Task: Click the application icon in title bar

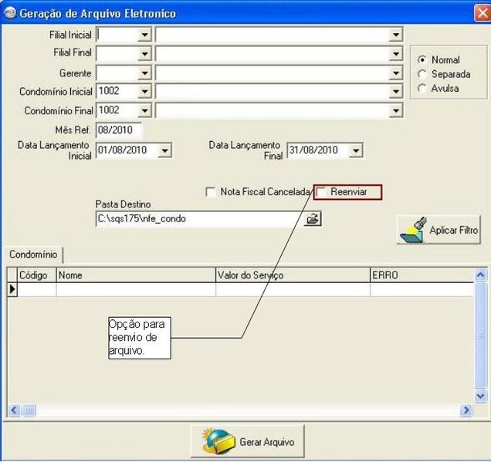Action: click(x=10, y=13)
